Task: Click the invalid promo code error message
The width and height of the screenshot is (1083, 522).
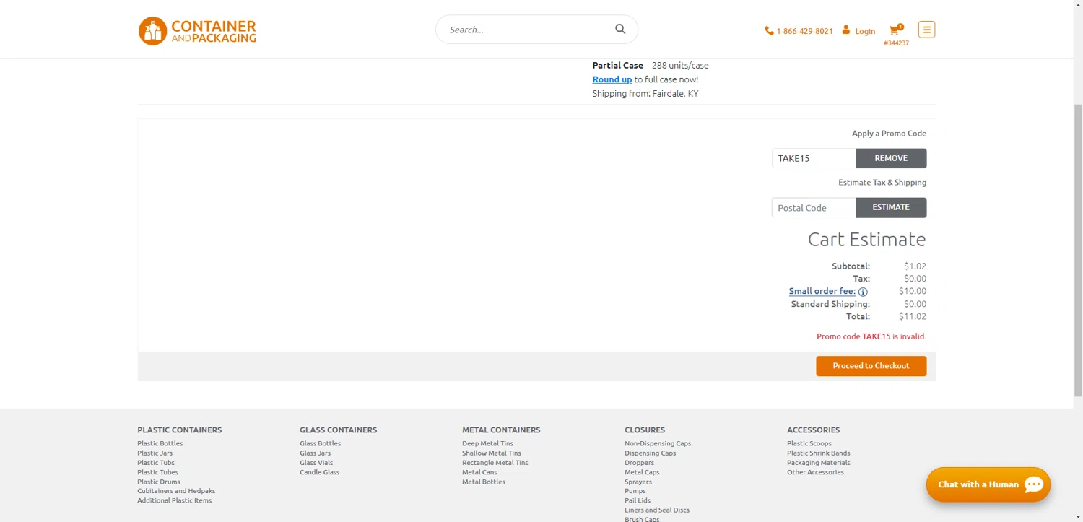Action: point(871,336)
